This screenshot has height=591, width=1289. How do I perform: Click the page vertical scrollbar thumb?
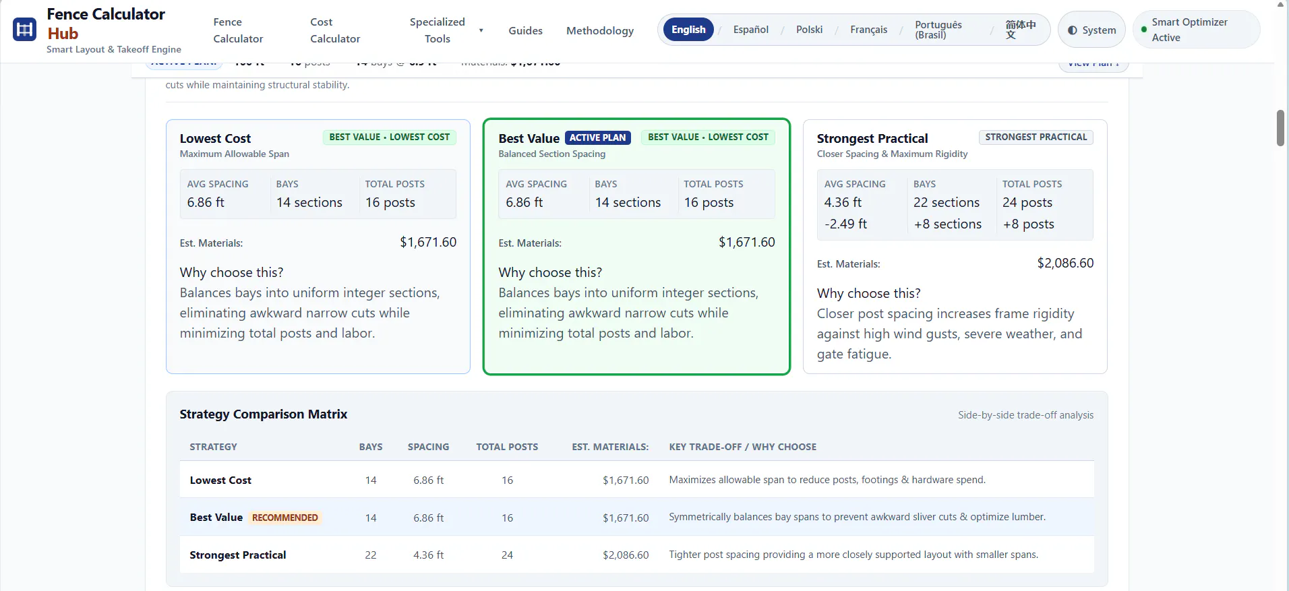1280,127
